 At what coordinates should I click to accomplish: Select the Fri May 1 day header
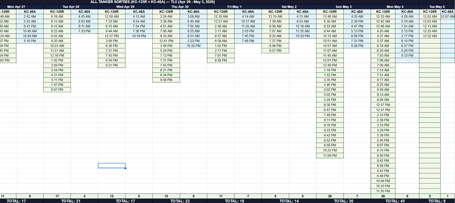234,7
